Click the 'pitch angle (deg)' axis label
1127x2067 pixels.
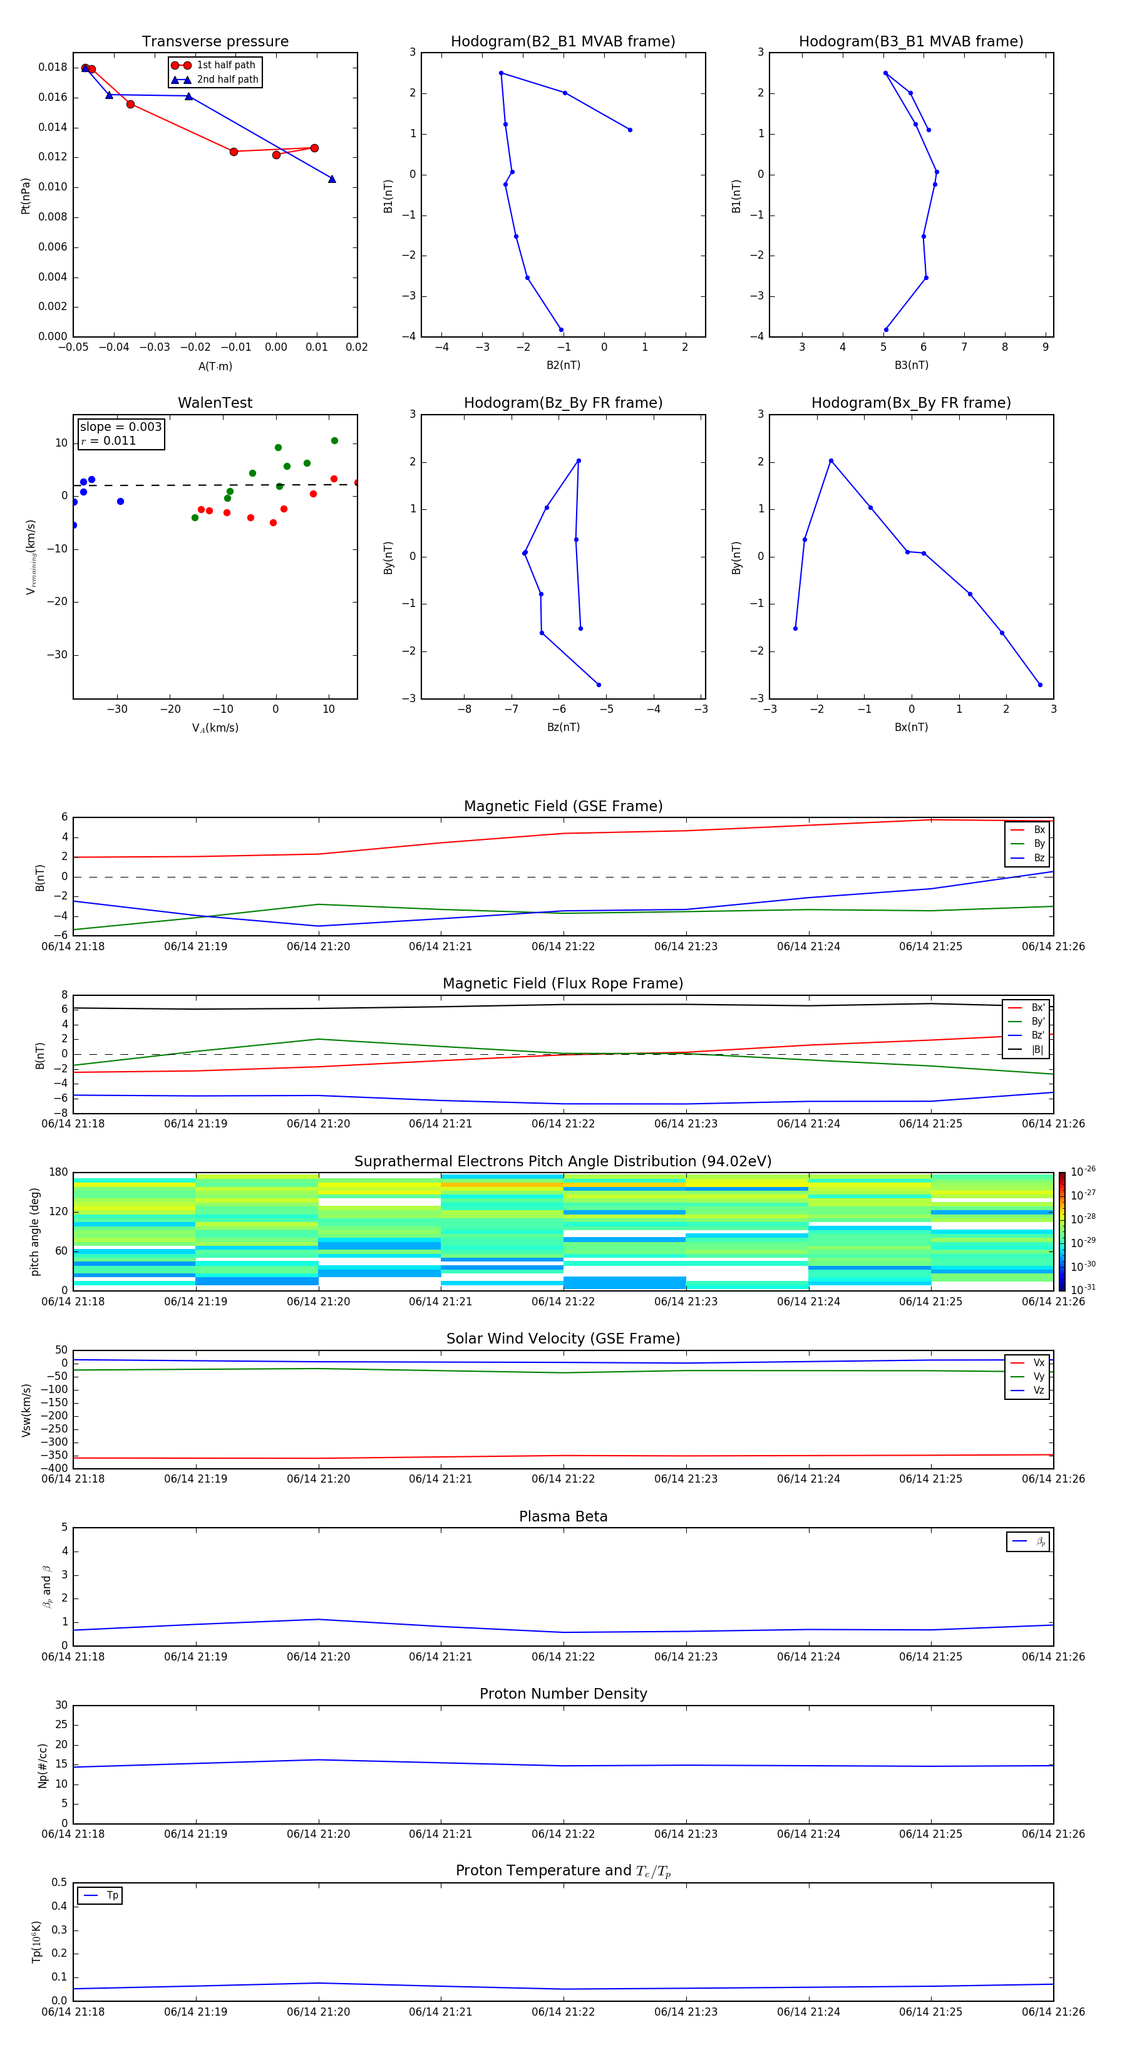tap(34, 1231)
